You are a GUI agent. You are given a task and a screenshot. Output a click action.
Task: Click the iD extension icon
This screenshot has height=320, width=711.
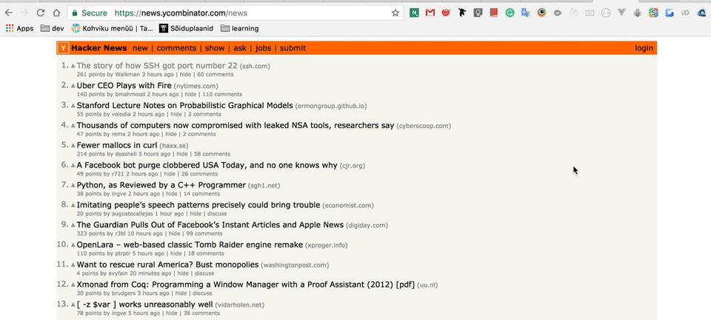(686, 13)
